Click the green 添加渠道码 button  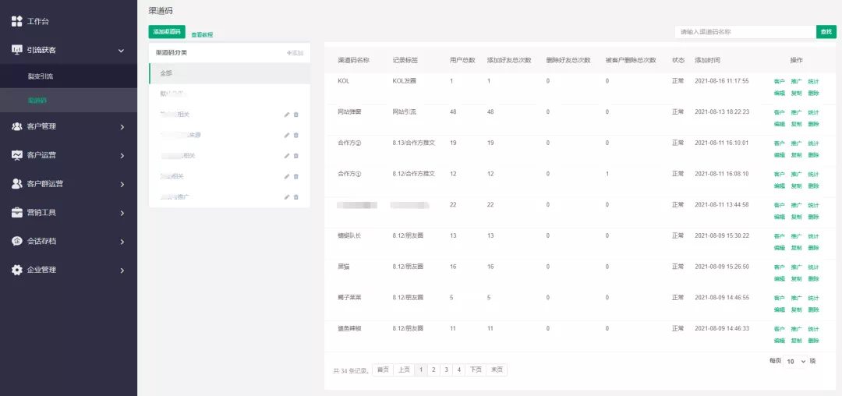[167, 32]
